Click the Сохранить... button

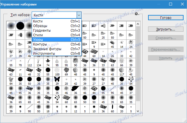(x=166, y=38)
